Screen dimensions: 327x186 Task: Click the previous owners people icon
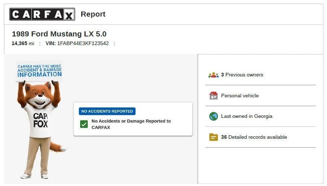coord(213,75)
